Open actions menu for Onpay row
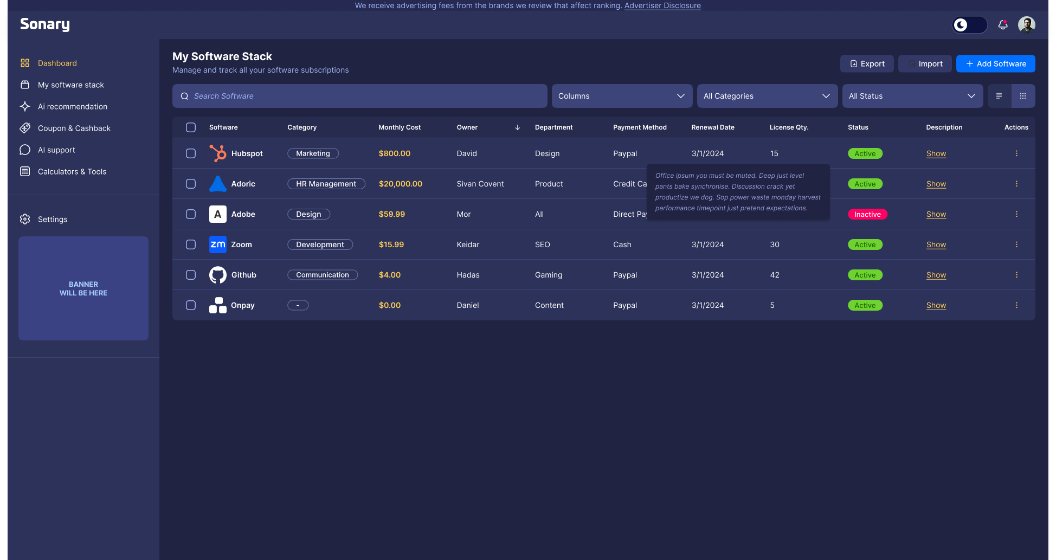The image size is (1056, 560). 1016,305
